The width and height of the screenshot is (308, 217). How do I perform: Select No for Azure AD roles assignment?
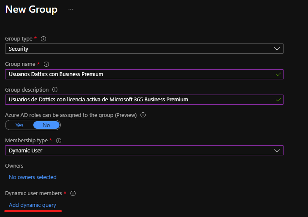tap(46, 125)
